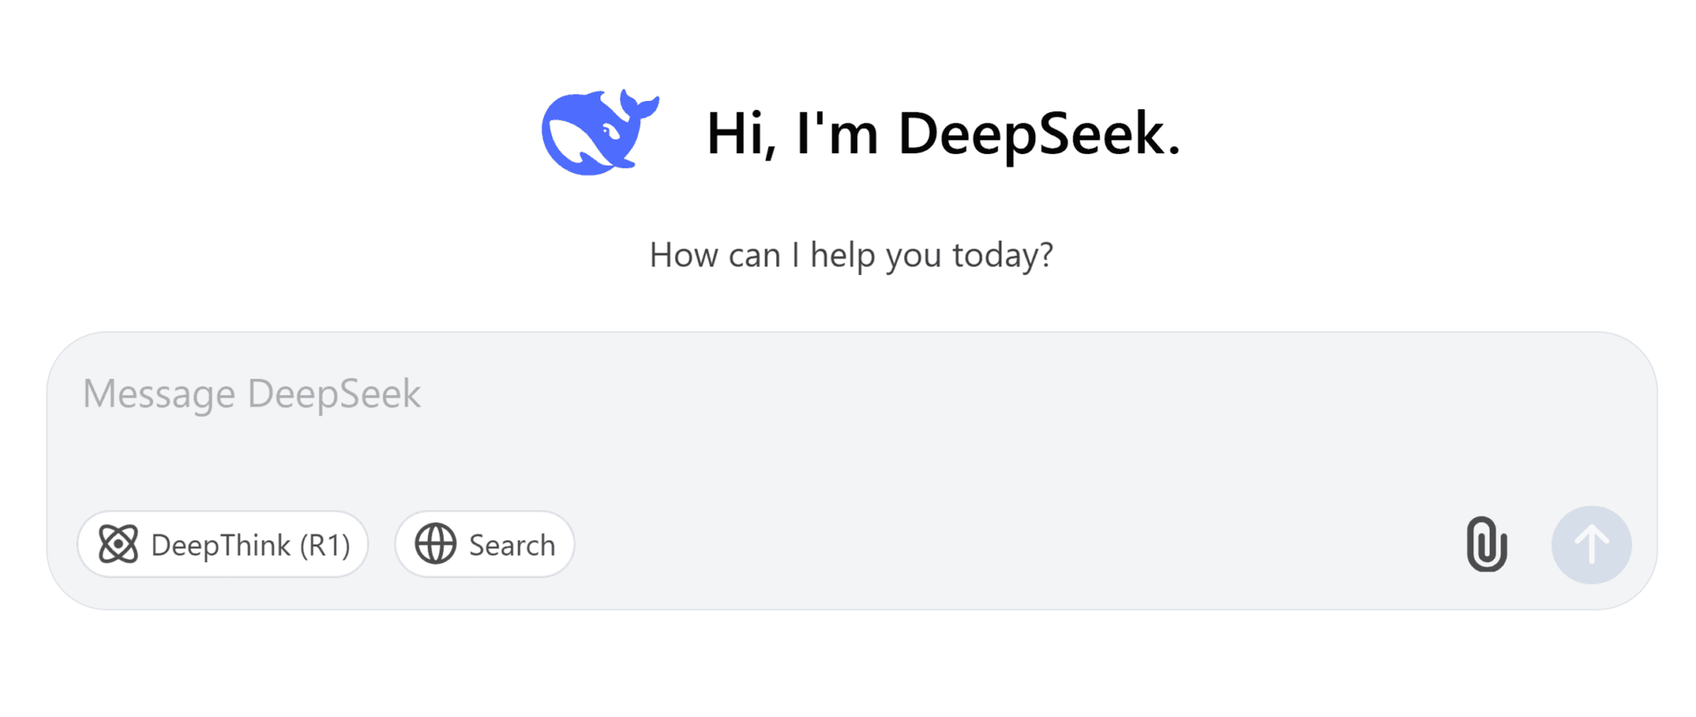
Task: Toggle DeepThink (R1) mode
Action: (223, 545)
